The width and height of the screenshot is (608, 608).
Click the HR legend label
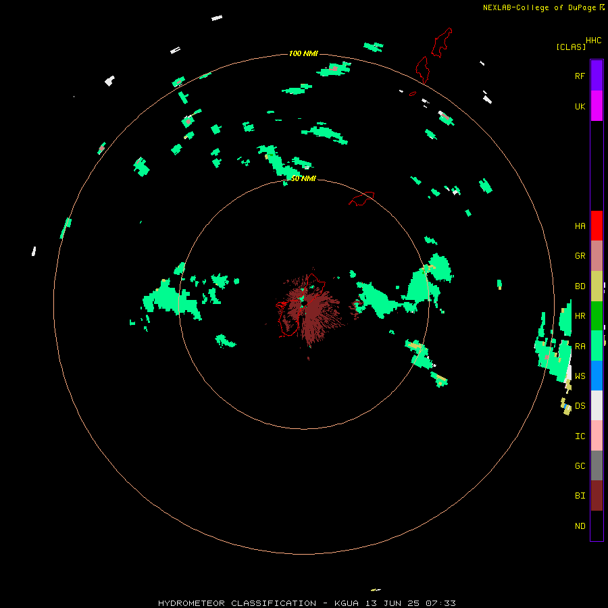coord(580,316)
